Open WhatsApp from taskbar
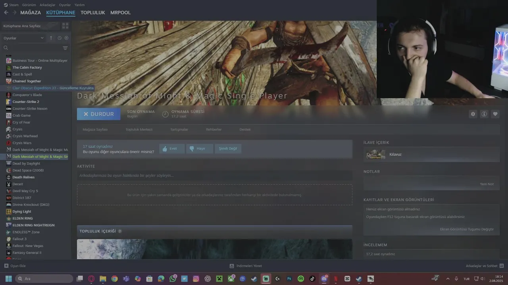The width and height of the screenshot is (508, 285). click(x=173, y=279)
